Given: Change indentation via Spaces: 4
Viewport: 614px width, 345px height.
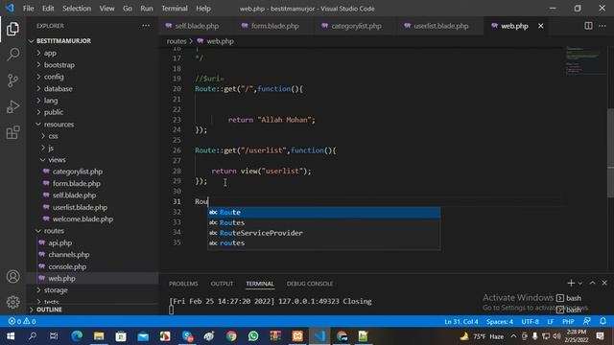Looking at the screenshot, I should coord(500,322).
